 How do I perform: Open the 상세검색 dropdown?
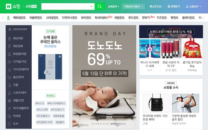(x=114, y=6)
